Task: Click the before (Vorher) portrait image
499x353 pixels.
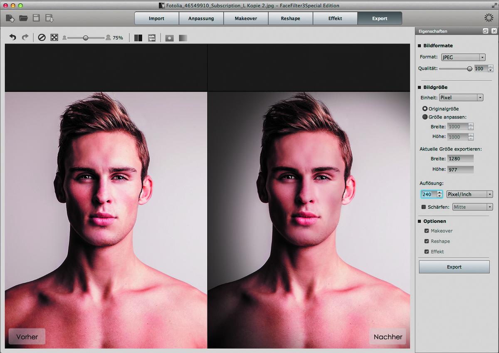Action: [x=106, y=220]
